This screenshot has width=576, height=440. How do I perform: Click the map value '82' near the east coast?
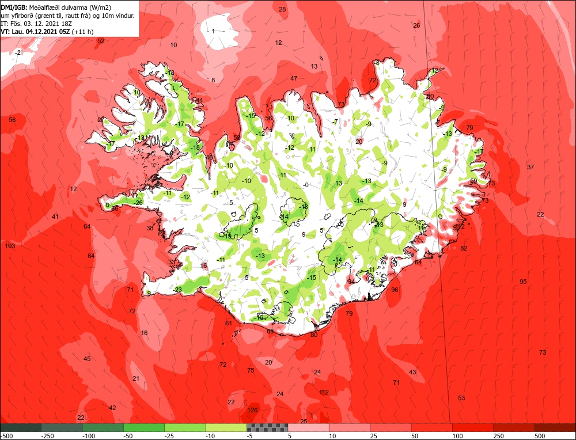[x=464, y=248]
